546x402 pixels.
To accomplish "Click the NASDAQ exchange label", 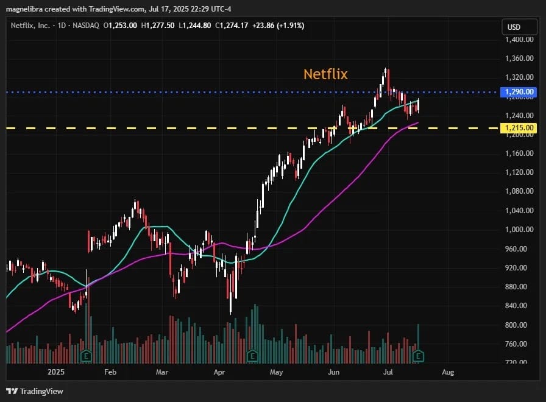I will (x=86, y=26).
